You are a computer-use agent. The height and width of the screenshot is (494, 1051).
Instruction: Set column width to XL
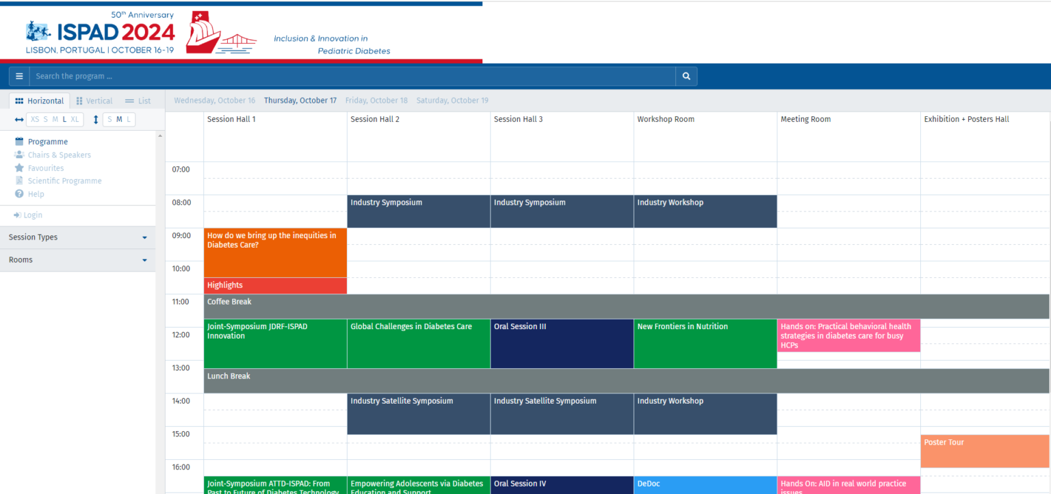click(75, 120)
